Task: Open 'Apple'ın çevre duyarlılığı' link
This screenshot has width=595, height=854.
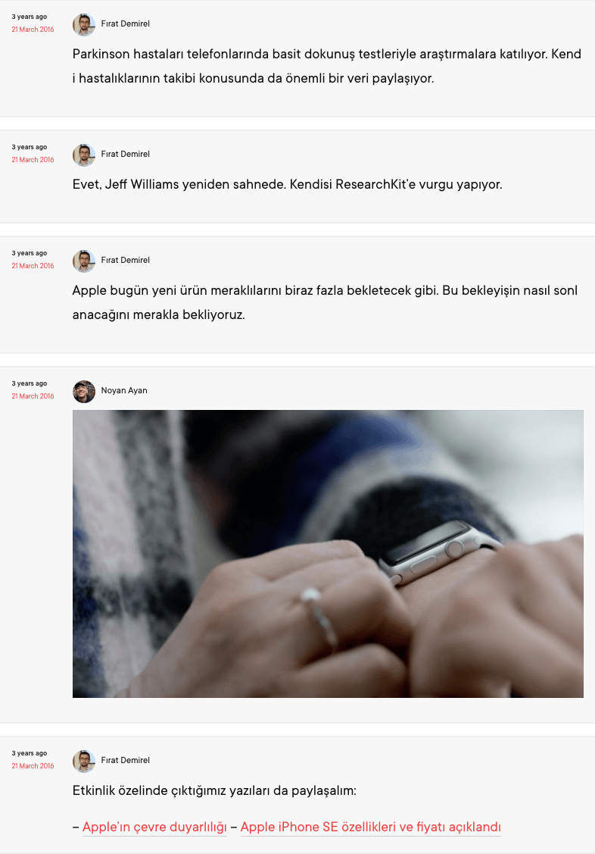Action: (154, 827)
